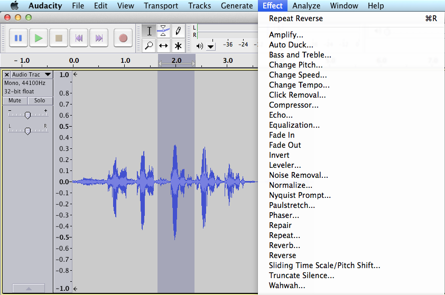The image size is (445, 295).
Task: Close the open Effect menu
Action: coord(273,6)
